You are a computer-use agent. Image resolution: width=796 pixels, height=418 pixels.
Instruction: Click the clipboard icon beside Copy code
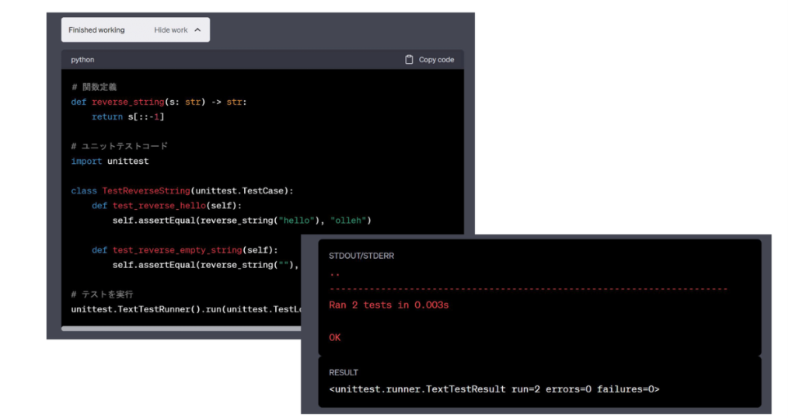point(409,60)
